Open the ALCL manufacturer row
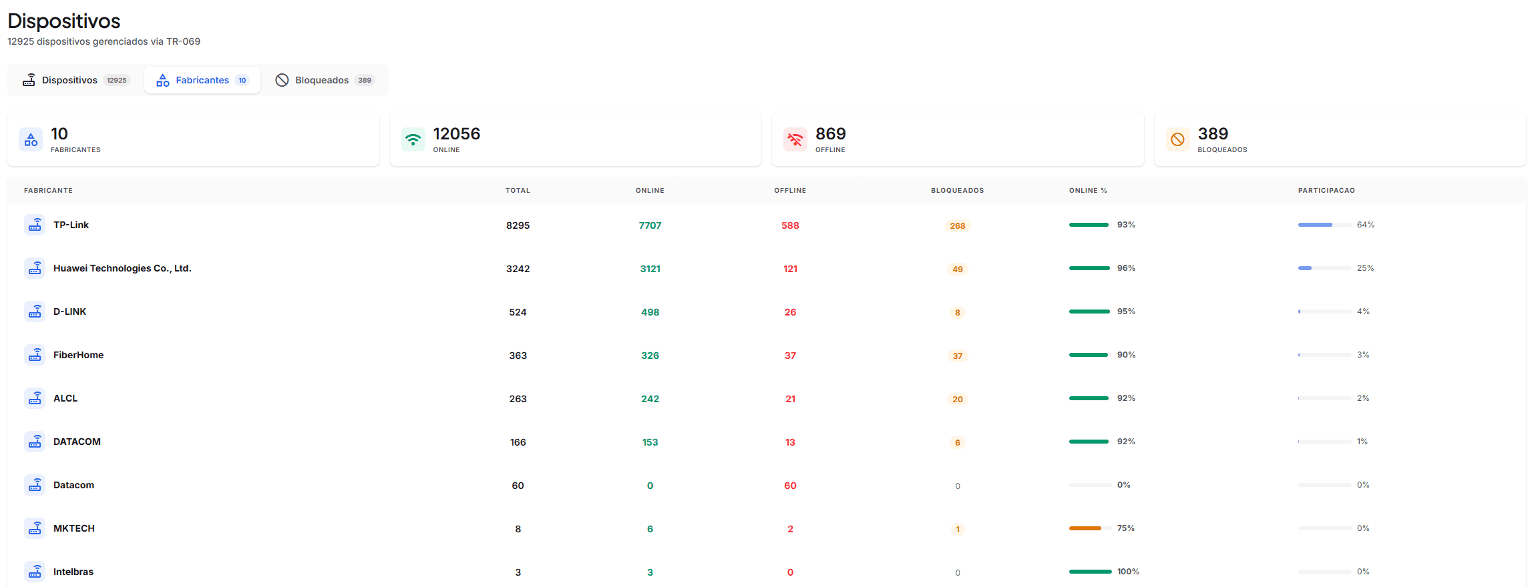Image resolution: width=1534 pixels, height=587 pixels. pos(767,398)
